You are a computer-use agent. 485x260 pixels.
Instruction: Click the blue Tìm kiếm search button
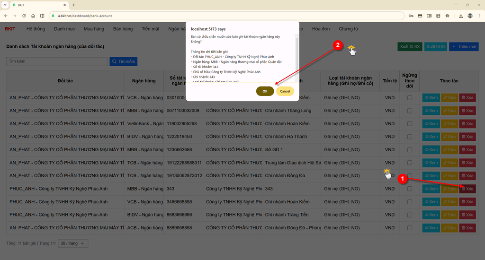click(124, 61)
